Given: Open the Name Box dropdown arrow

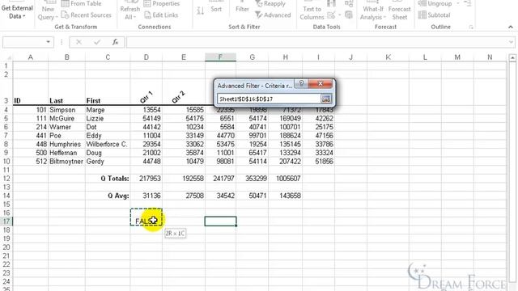Looking at the screenshot, I should point(49,42).
